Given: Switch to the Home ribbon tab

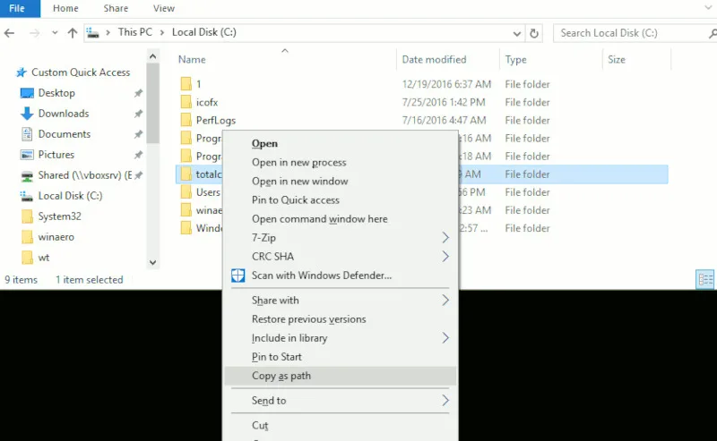Looking at the screenshot, I should pyautogui.click(x=65, y=8).
